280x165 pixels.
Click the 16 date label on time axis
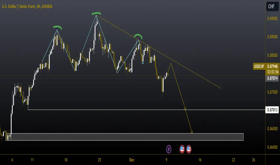point(200,160)
